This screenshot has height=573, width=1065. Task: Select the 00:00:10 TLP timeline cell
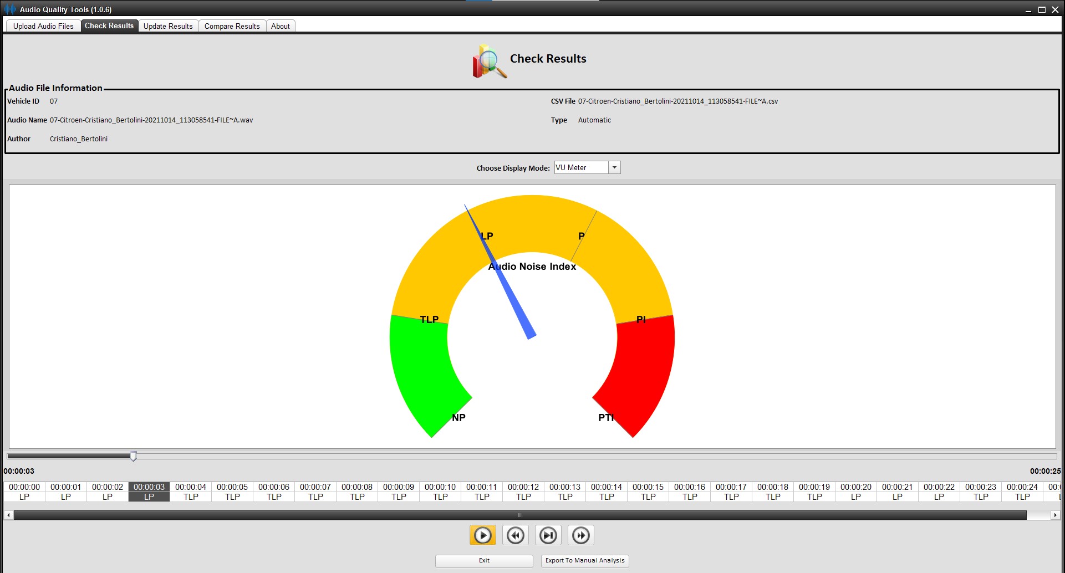440,492
